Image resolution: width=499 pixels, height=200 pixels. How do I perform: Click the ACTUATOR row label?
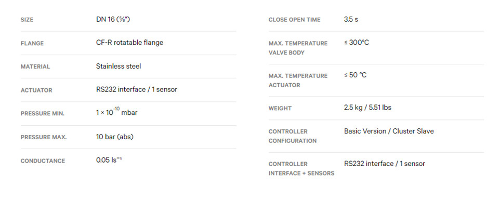coord(36,90)
